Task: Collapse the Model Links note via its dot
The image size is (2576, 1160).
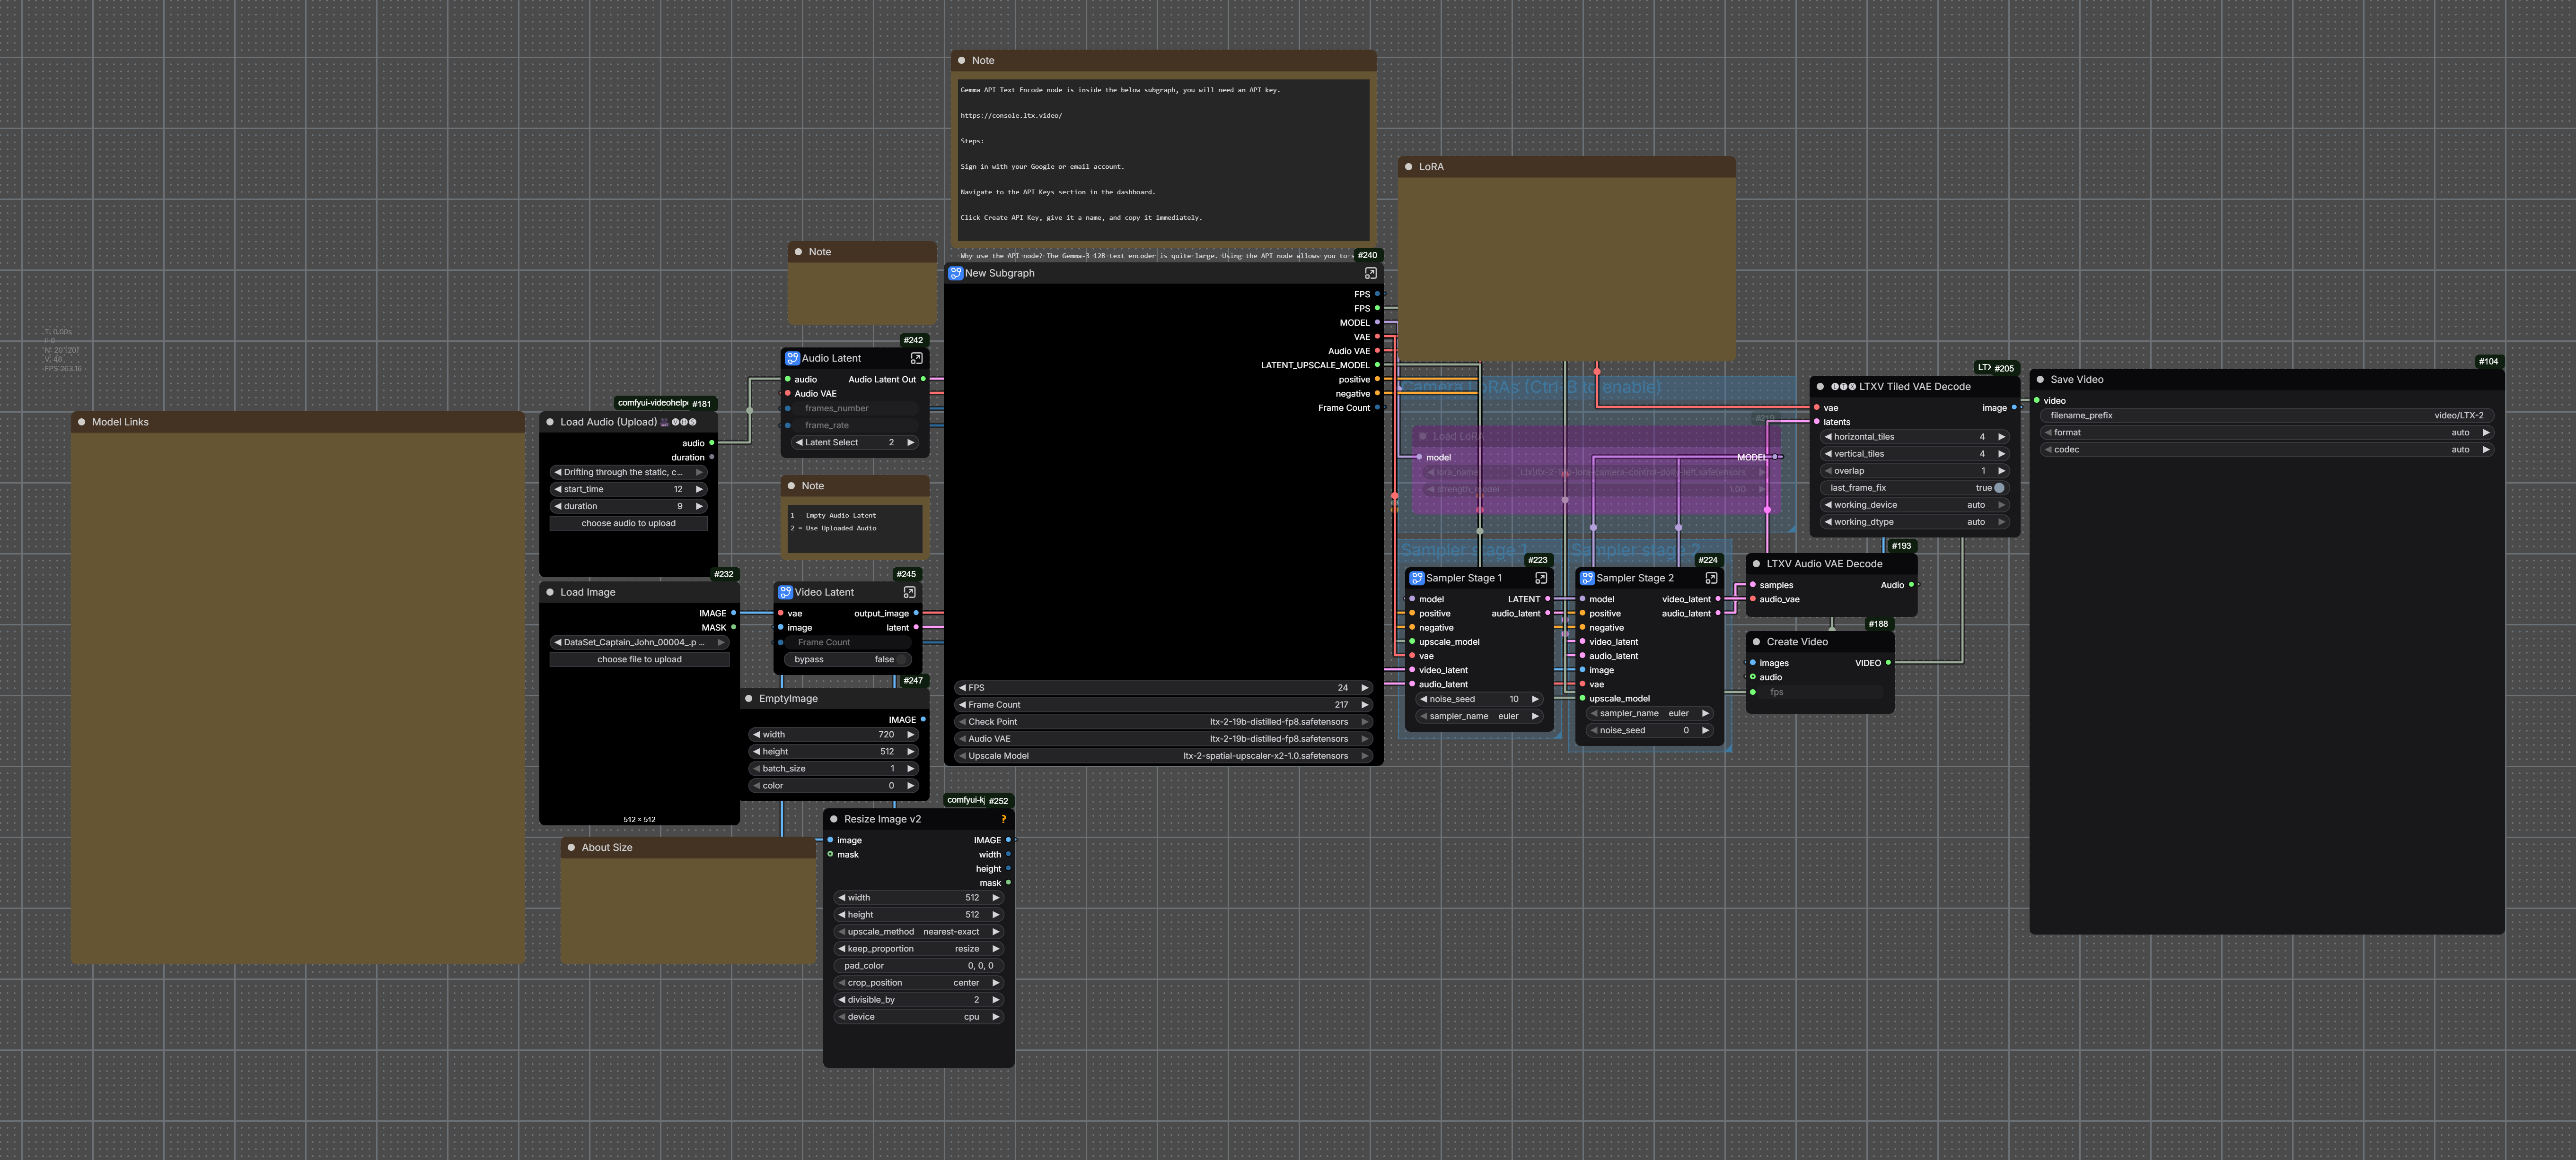Action: click(82, 422)
